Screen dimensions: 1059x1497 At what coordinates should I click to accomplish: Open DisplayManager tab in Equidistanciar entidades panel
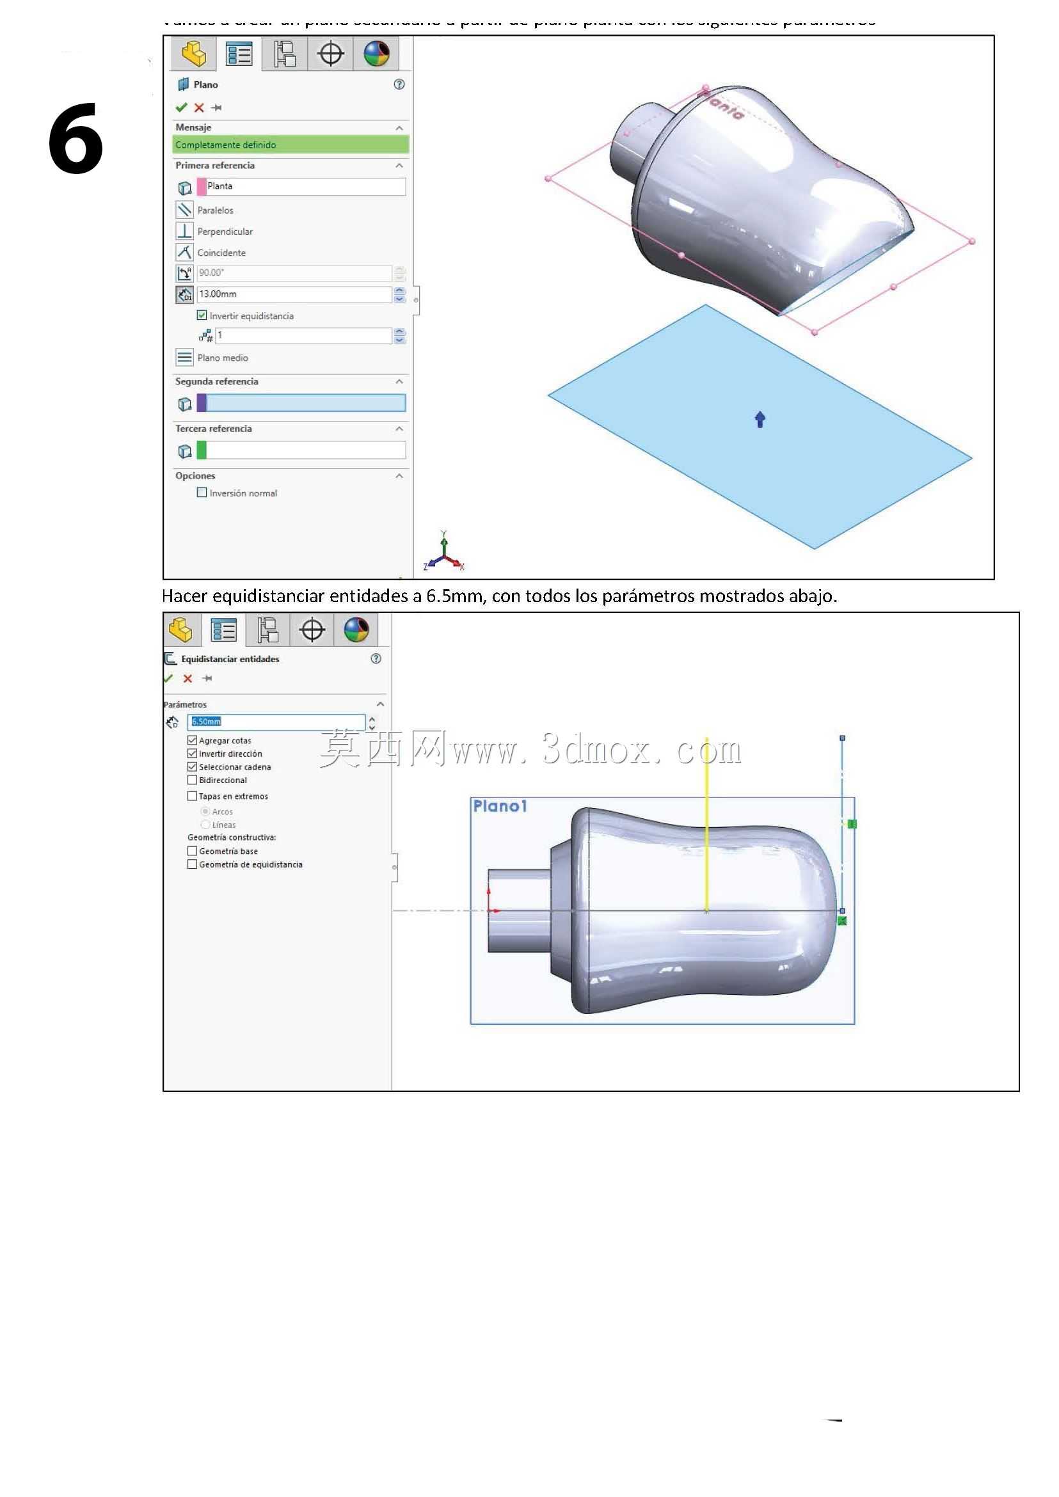point(356,631)
